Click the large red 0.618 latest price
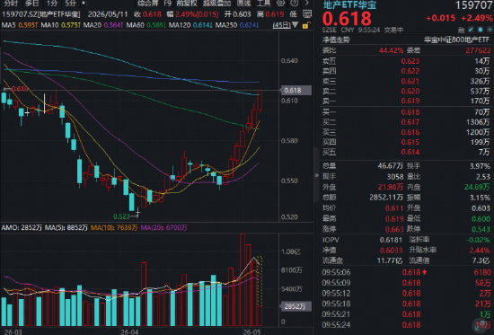The height and width of the screenshot is (335, 494). pyautogui.click(x=347, y=19)
